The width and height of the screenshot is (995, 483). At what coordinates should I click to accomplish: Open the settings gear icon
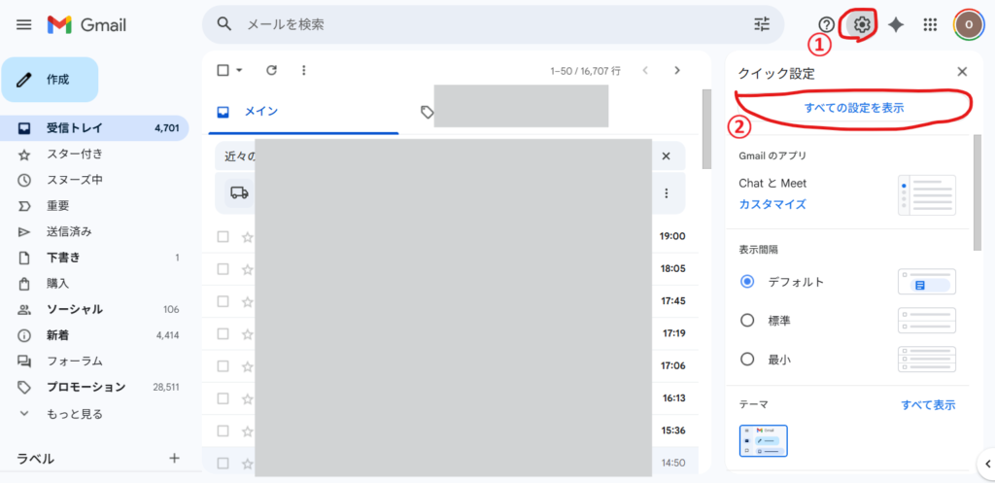point(862,24)
